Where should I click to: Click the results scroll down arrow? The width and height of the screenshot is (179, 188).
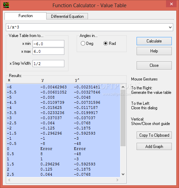(x=123, y=174)
